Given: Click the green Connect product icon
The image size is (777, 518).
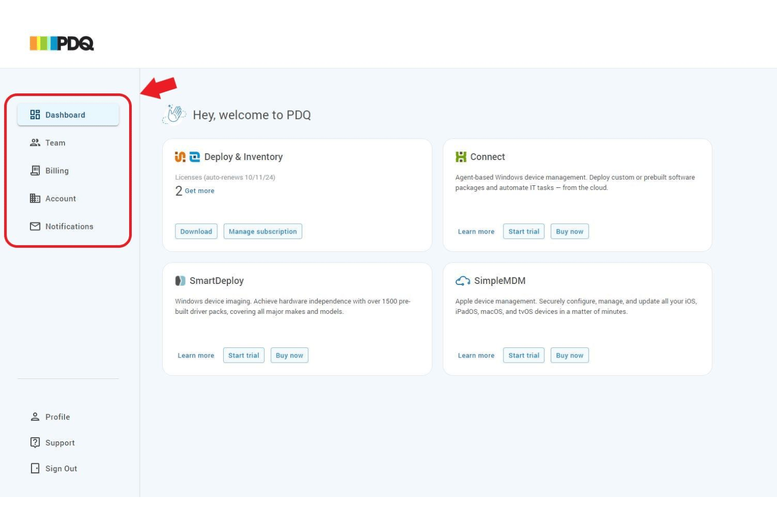Looking at the screenshot, I should [461, 156].
